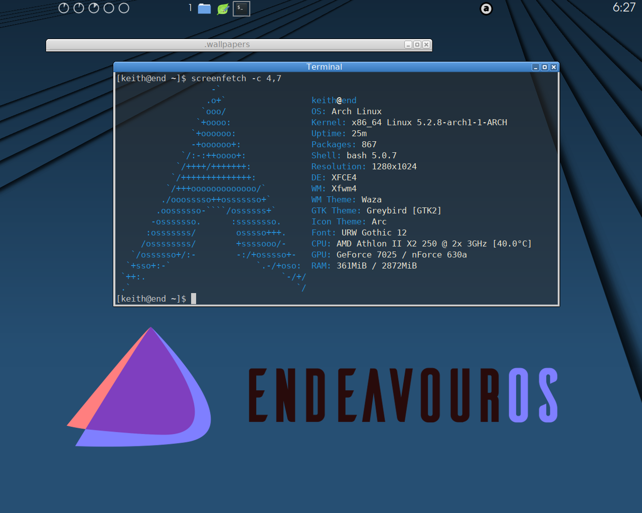Click the workspace number 1 indicator
642x513 pixels.
click(x=190, y=8)
